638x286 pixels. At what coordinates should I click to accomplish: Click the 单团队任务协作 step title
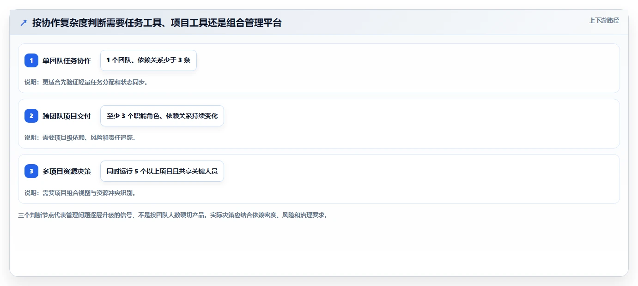pyautogui.click(x=67, y=60)
